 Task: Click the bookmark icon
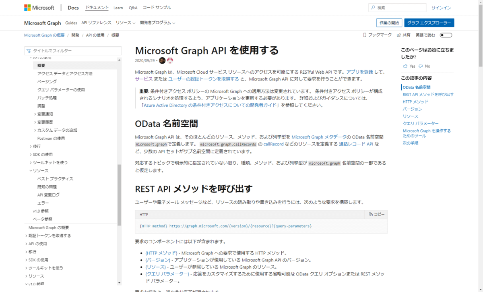pos(365,35)
